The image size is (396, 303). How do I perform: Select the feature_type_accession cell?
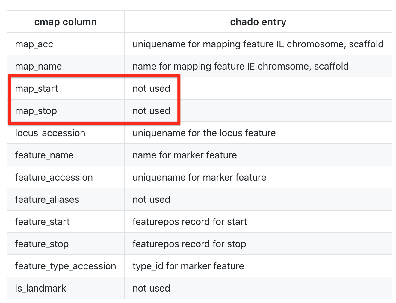66,266
